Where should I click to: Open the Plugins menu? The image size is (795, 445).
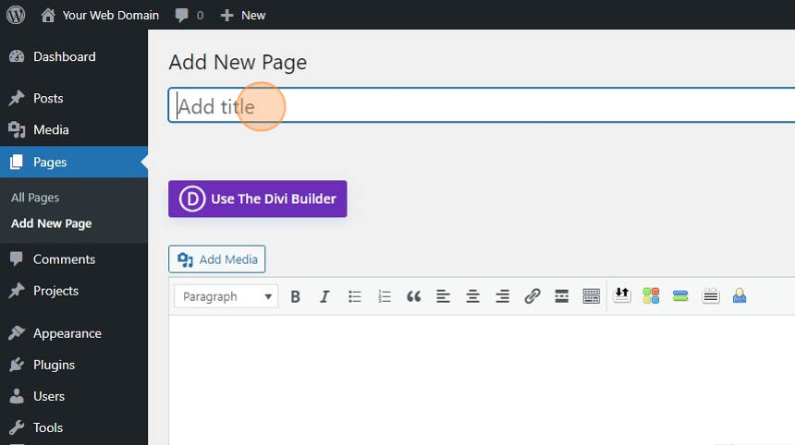[54, 365]
